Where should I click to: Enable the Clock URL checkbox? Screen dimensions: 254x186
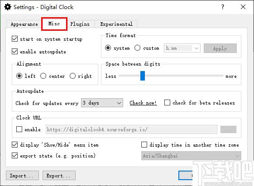[x=19, y=129]
